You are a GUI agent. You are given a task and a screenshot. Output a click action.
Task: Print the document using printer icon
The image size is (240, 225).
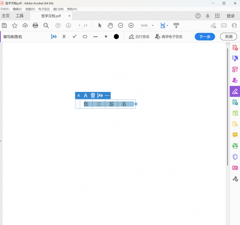coord(35,25)
